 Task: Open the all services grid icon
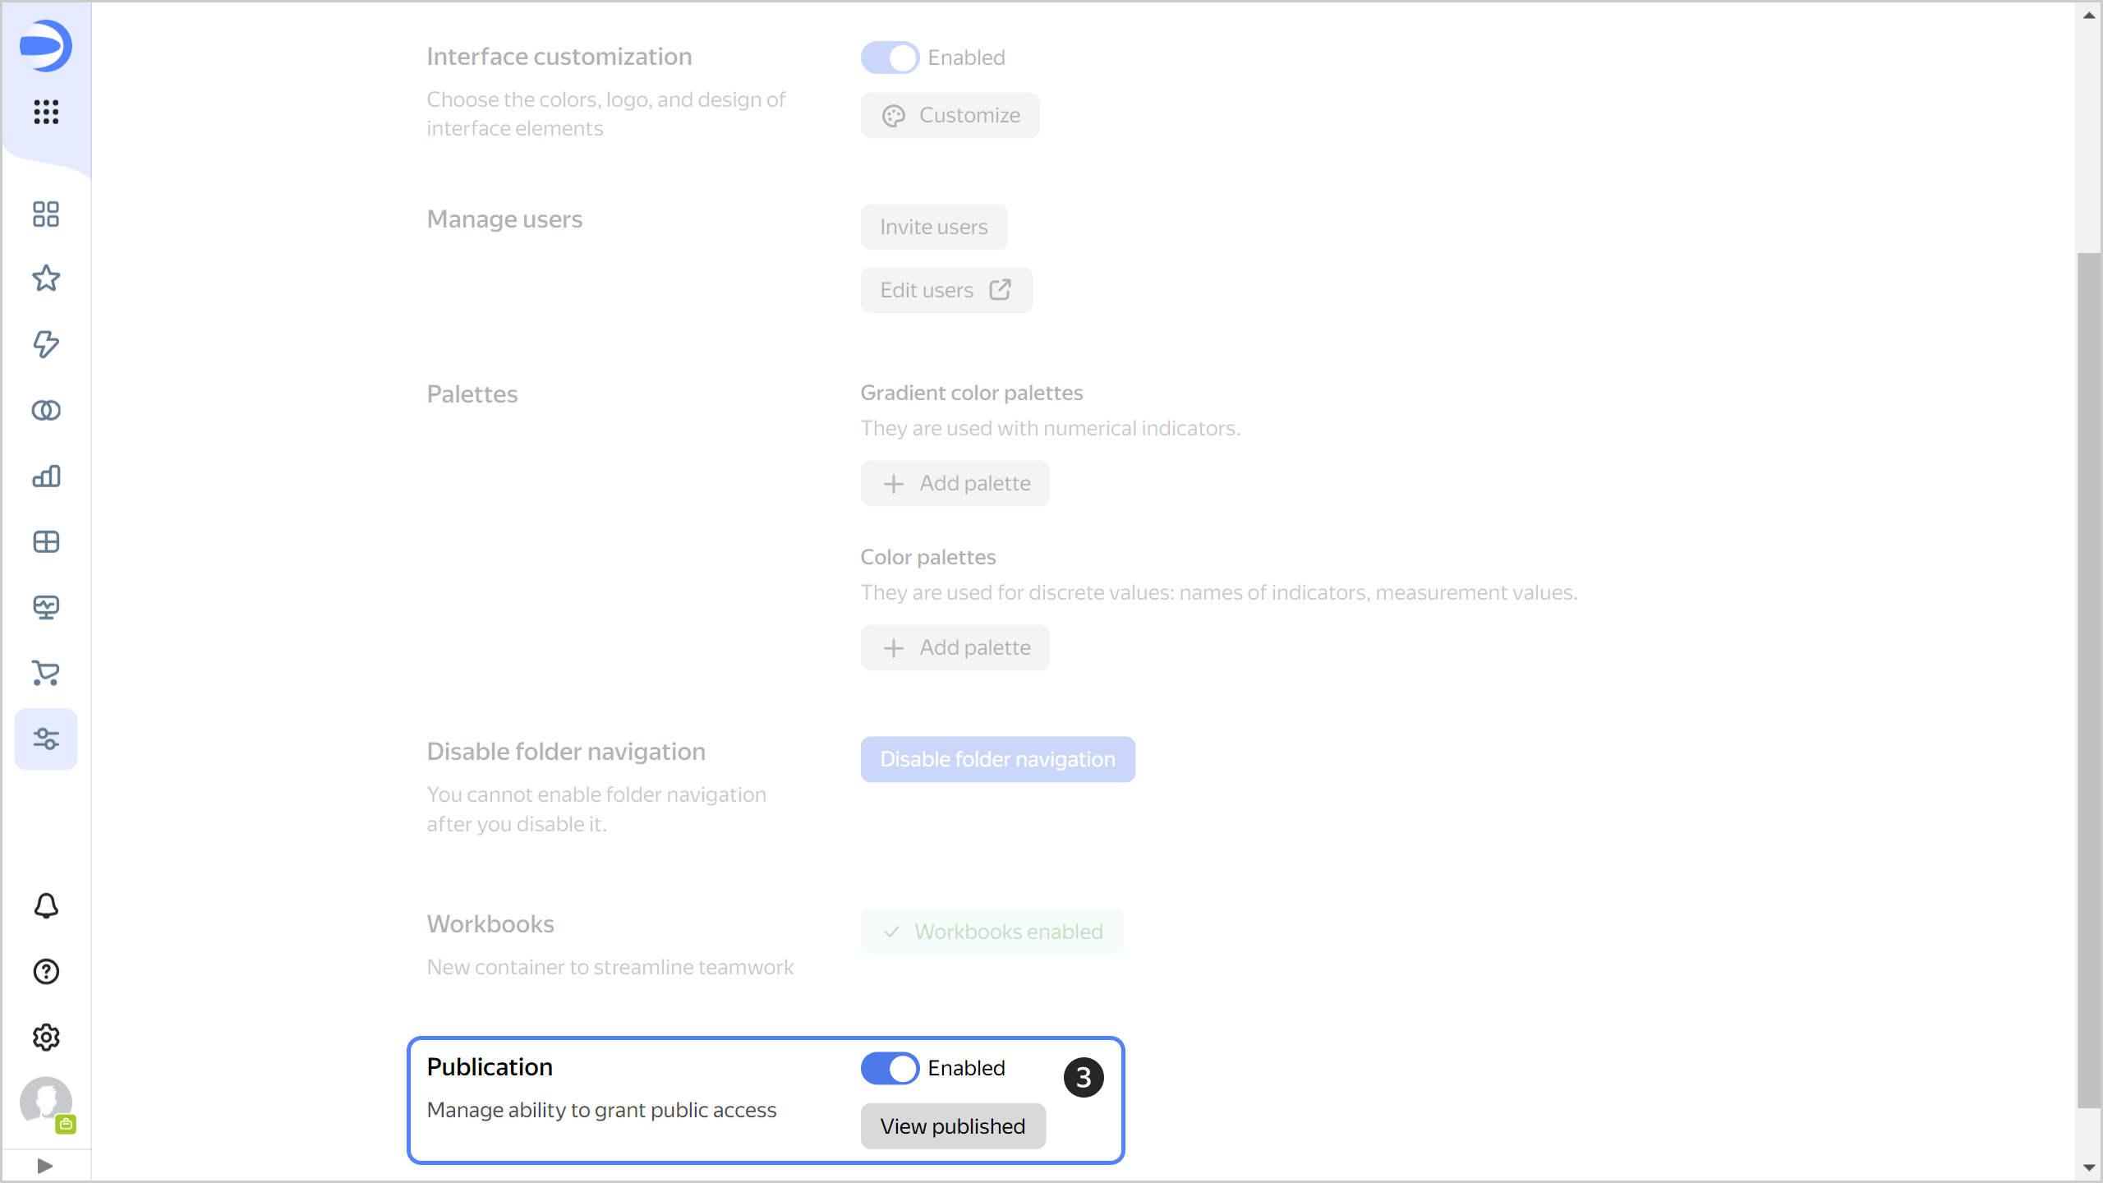pyautogui.click(x=46, y=112)
